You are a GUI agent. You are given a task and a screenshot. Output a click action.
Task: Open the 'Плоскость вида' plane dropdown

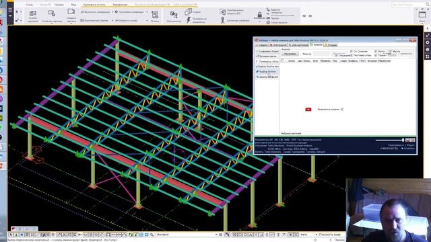(332, 235)
